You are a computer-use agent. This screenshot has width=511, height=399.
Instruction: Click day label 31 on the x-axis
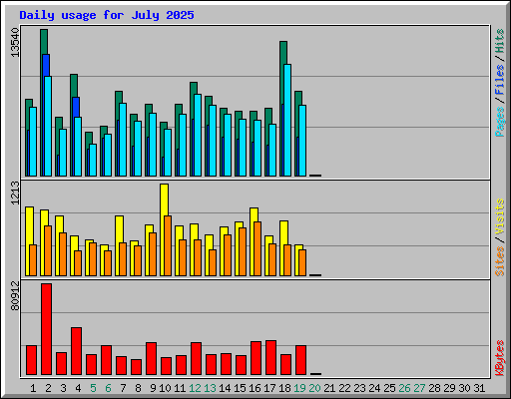coord(479,388)
